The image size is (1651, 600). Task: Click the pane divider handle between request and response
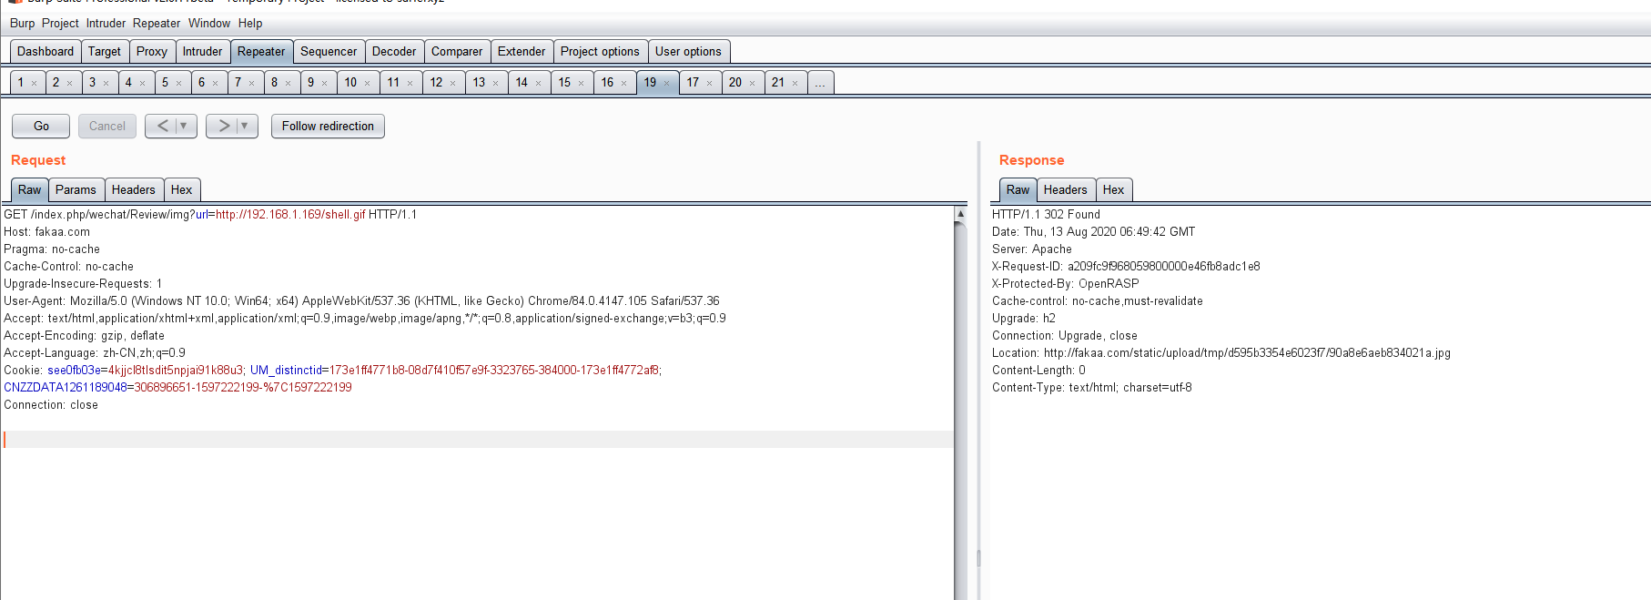978,558
